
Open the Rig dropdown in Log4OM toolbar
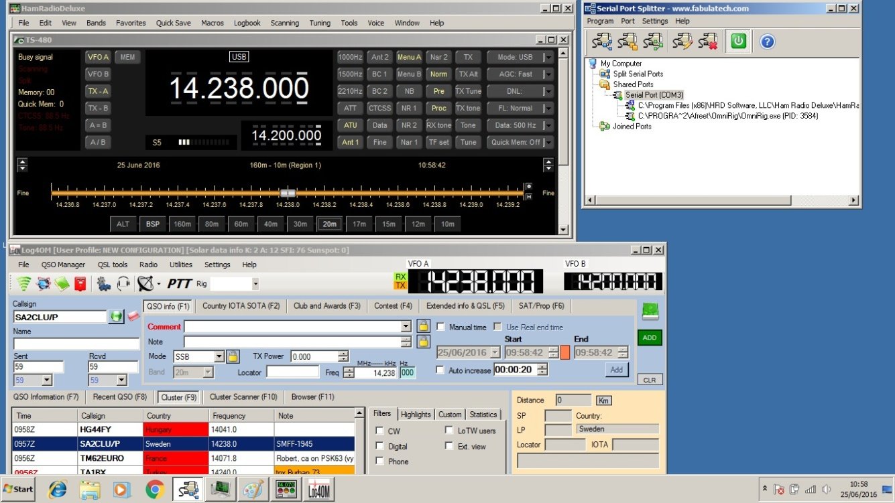coord(254,284)
